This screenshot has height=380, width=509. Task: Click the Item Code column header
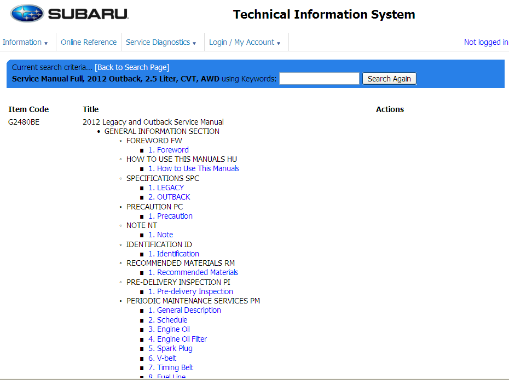tap(28, 109)
